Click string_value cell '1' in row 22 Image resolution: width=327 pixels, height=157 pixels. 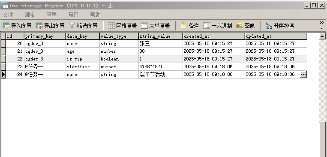[x=161, y=59]
